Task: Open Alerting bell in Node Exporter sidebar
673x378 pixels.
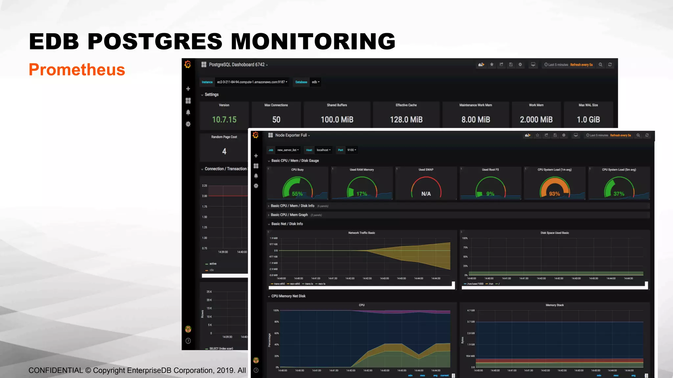Action: pyautogui.click(x=256, y=176)
